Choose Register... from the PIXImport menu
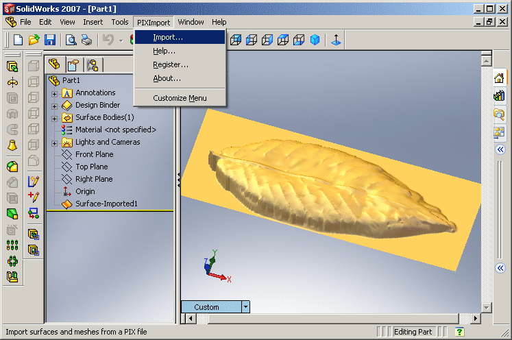Screen dimensions: 512x340 click(x=180, y=64)
